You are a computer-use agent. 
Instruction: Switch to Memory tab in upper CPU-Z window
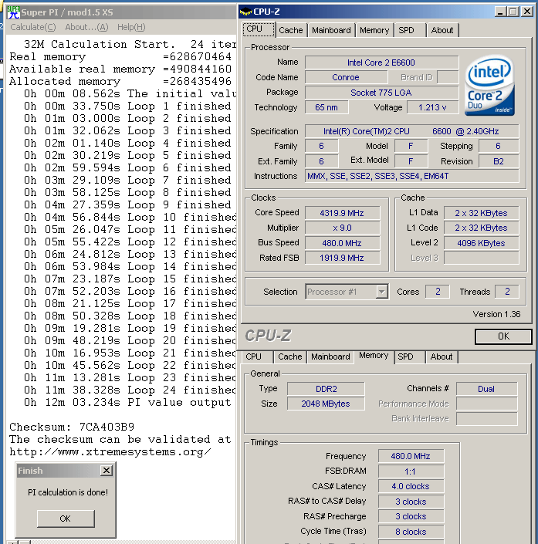[374, 30]
